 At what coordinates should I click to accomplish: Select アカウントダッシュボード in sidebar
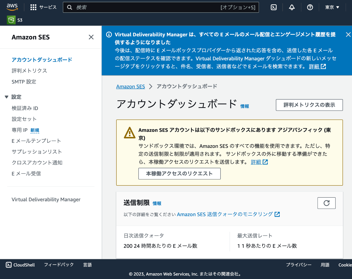[x=42, y=60]
